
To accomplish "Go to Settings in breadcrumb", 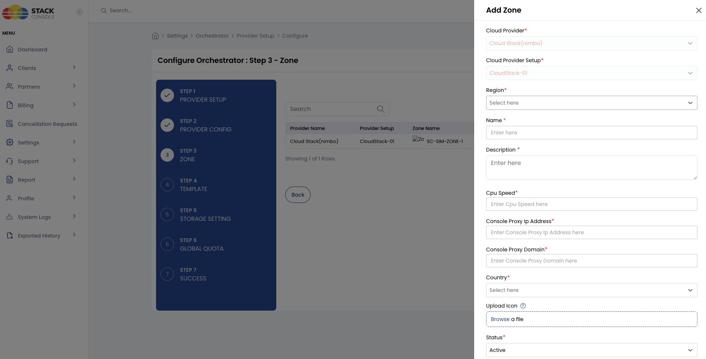I will pyautogui.click(x=177, y=36).
